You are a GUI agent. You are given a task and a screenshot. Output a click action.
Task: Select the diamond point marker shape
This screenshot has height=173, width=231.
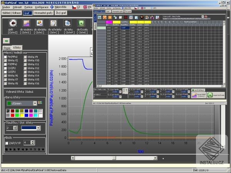[43, 149]
